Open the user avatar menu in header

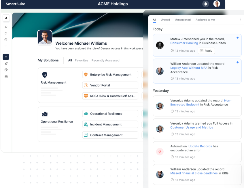coord(217,4)
